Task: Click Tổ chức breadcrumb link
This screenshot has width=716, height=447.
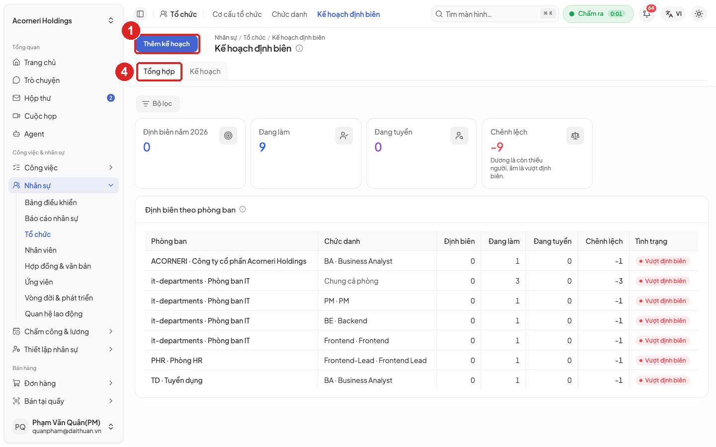Action: click(255, 38)
